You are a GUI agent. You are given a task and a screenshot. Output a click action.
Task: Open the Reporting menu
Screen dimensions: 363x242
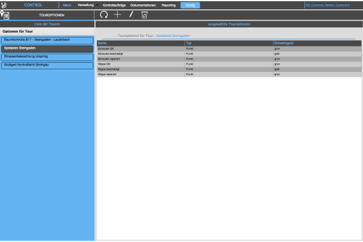(168, 5)
